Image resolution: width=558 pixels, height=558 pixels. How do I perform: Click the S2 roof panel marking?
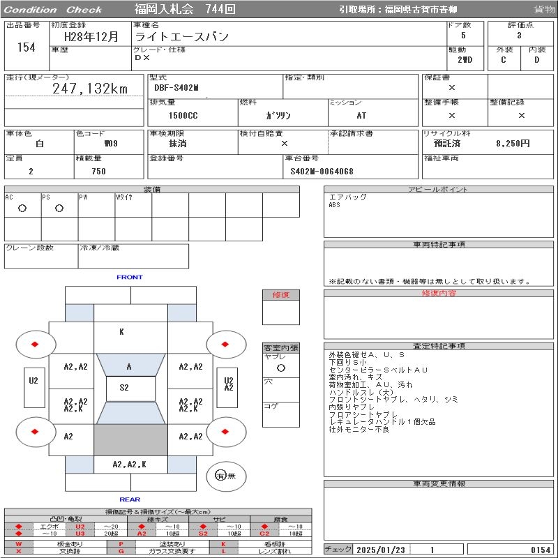pyautogui.click(x=124, y=389)
